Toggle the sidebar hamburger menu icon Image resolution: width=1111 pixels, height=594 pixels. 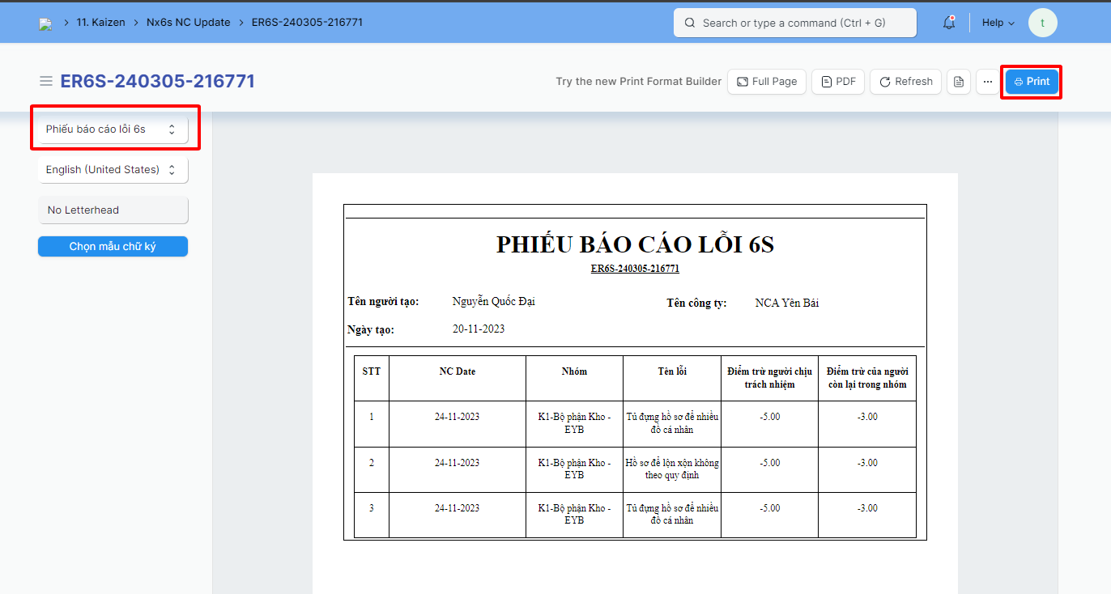click(x=46, y=81)
